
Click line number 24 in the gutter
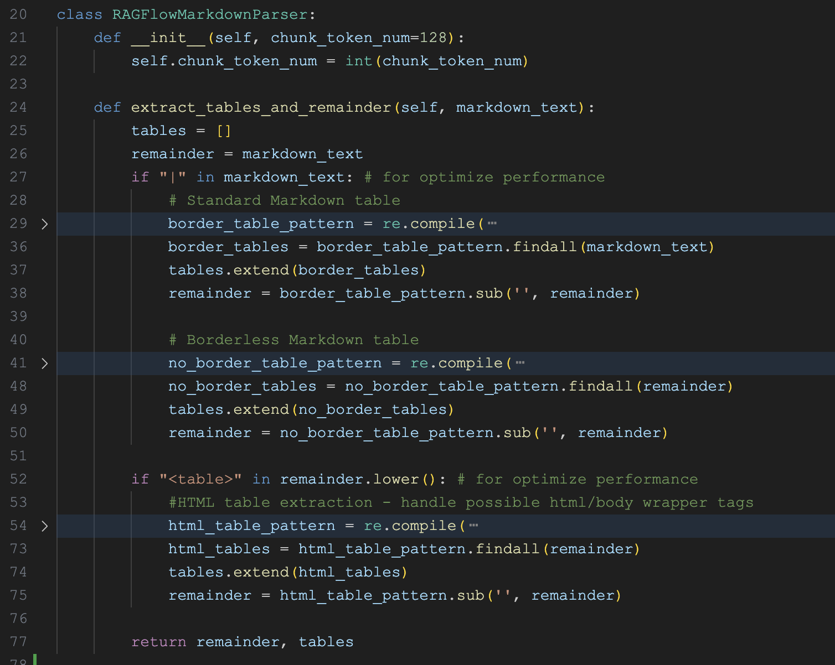(x=18, y=107)
